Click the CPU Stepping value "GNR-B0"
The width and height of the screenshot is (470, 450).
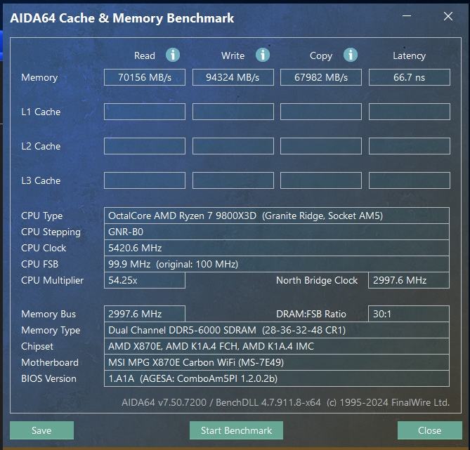tap(276, 232)
